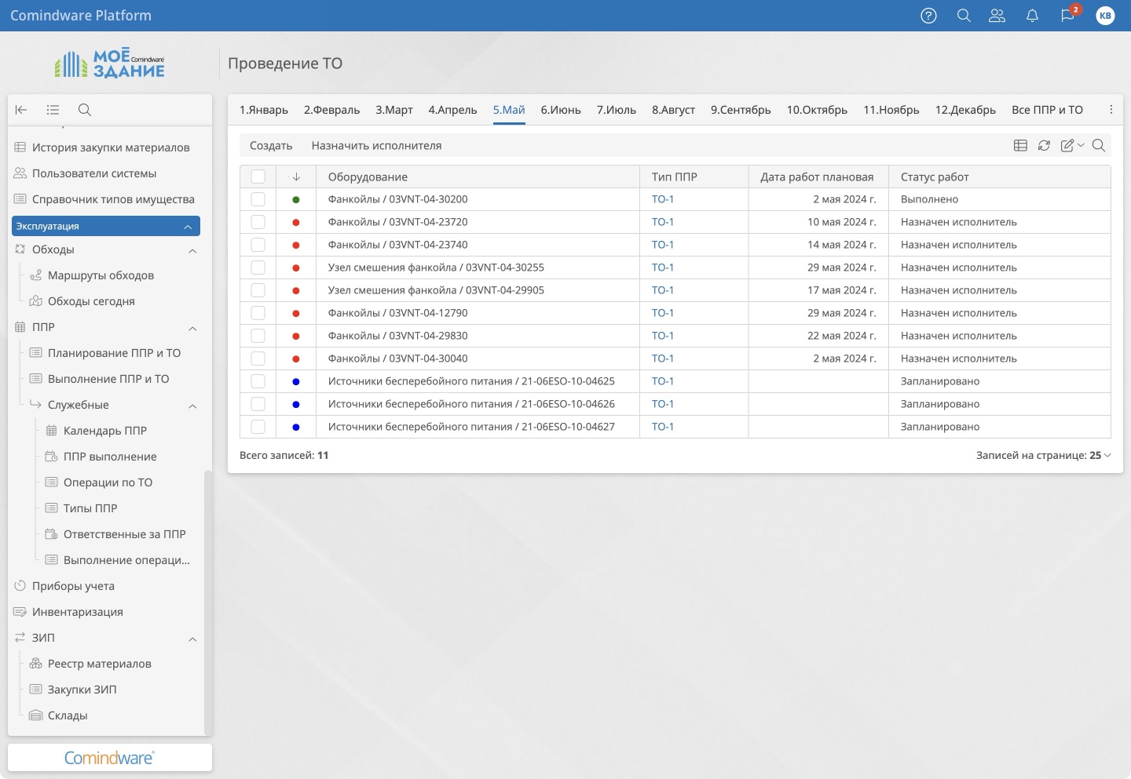Switch sidebar to list view icon
1131x779 pixels.
tap(53, 110)
